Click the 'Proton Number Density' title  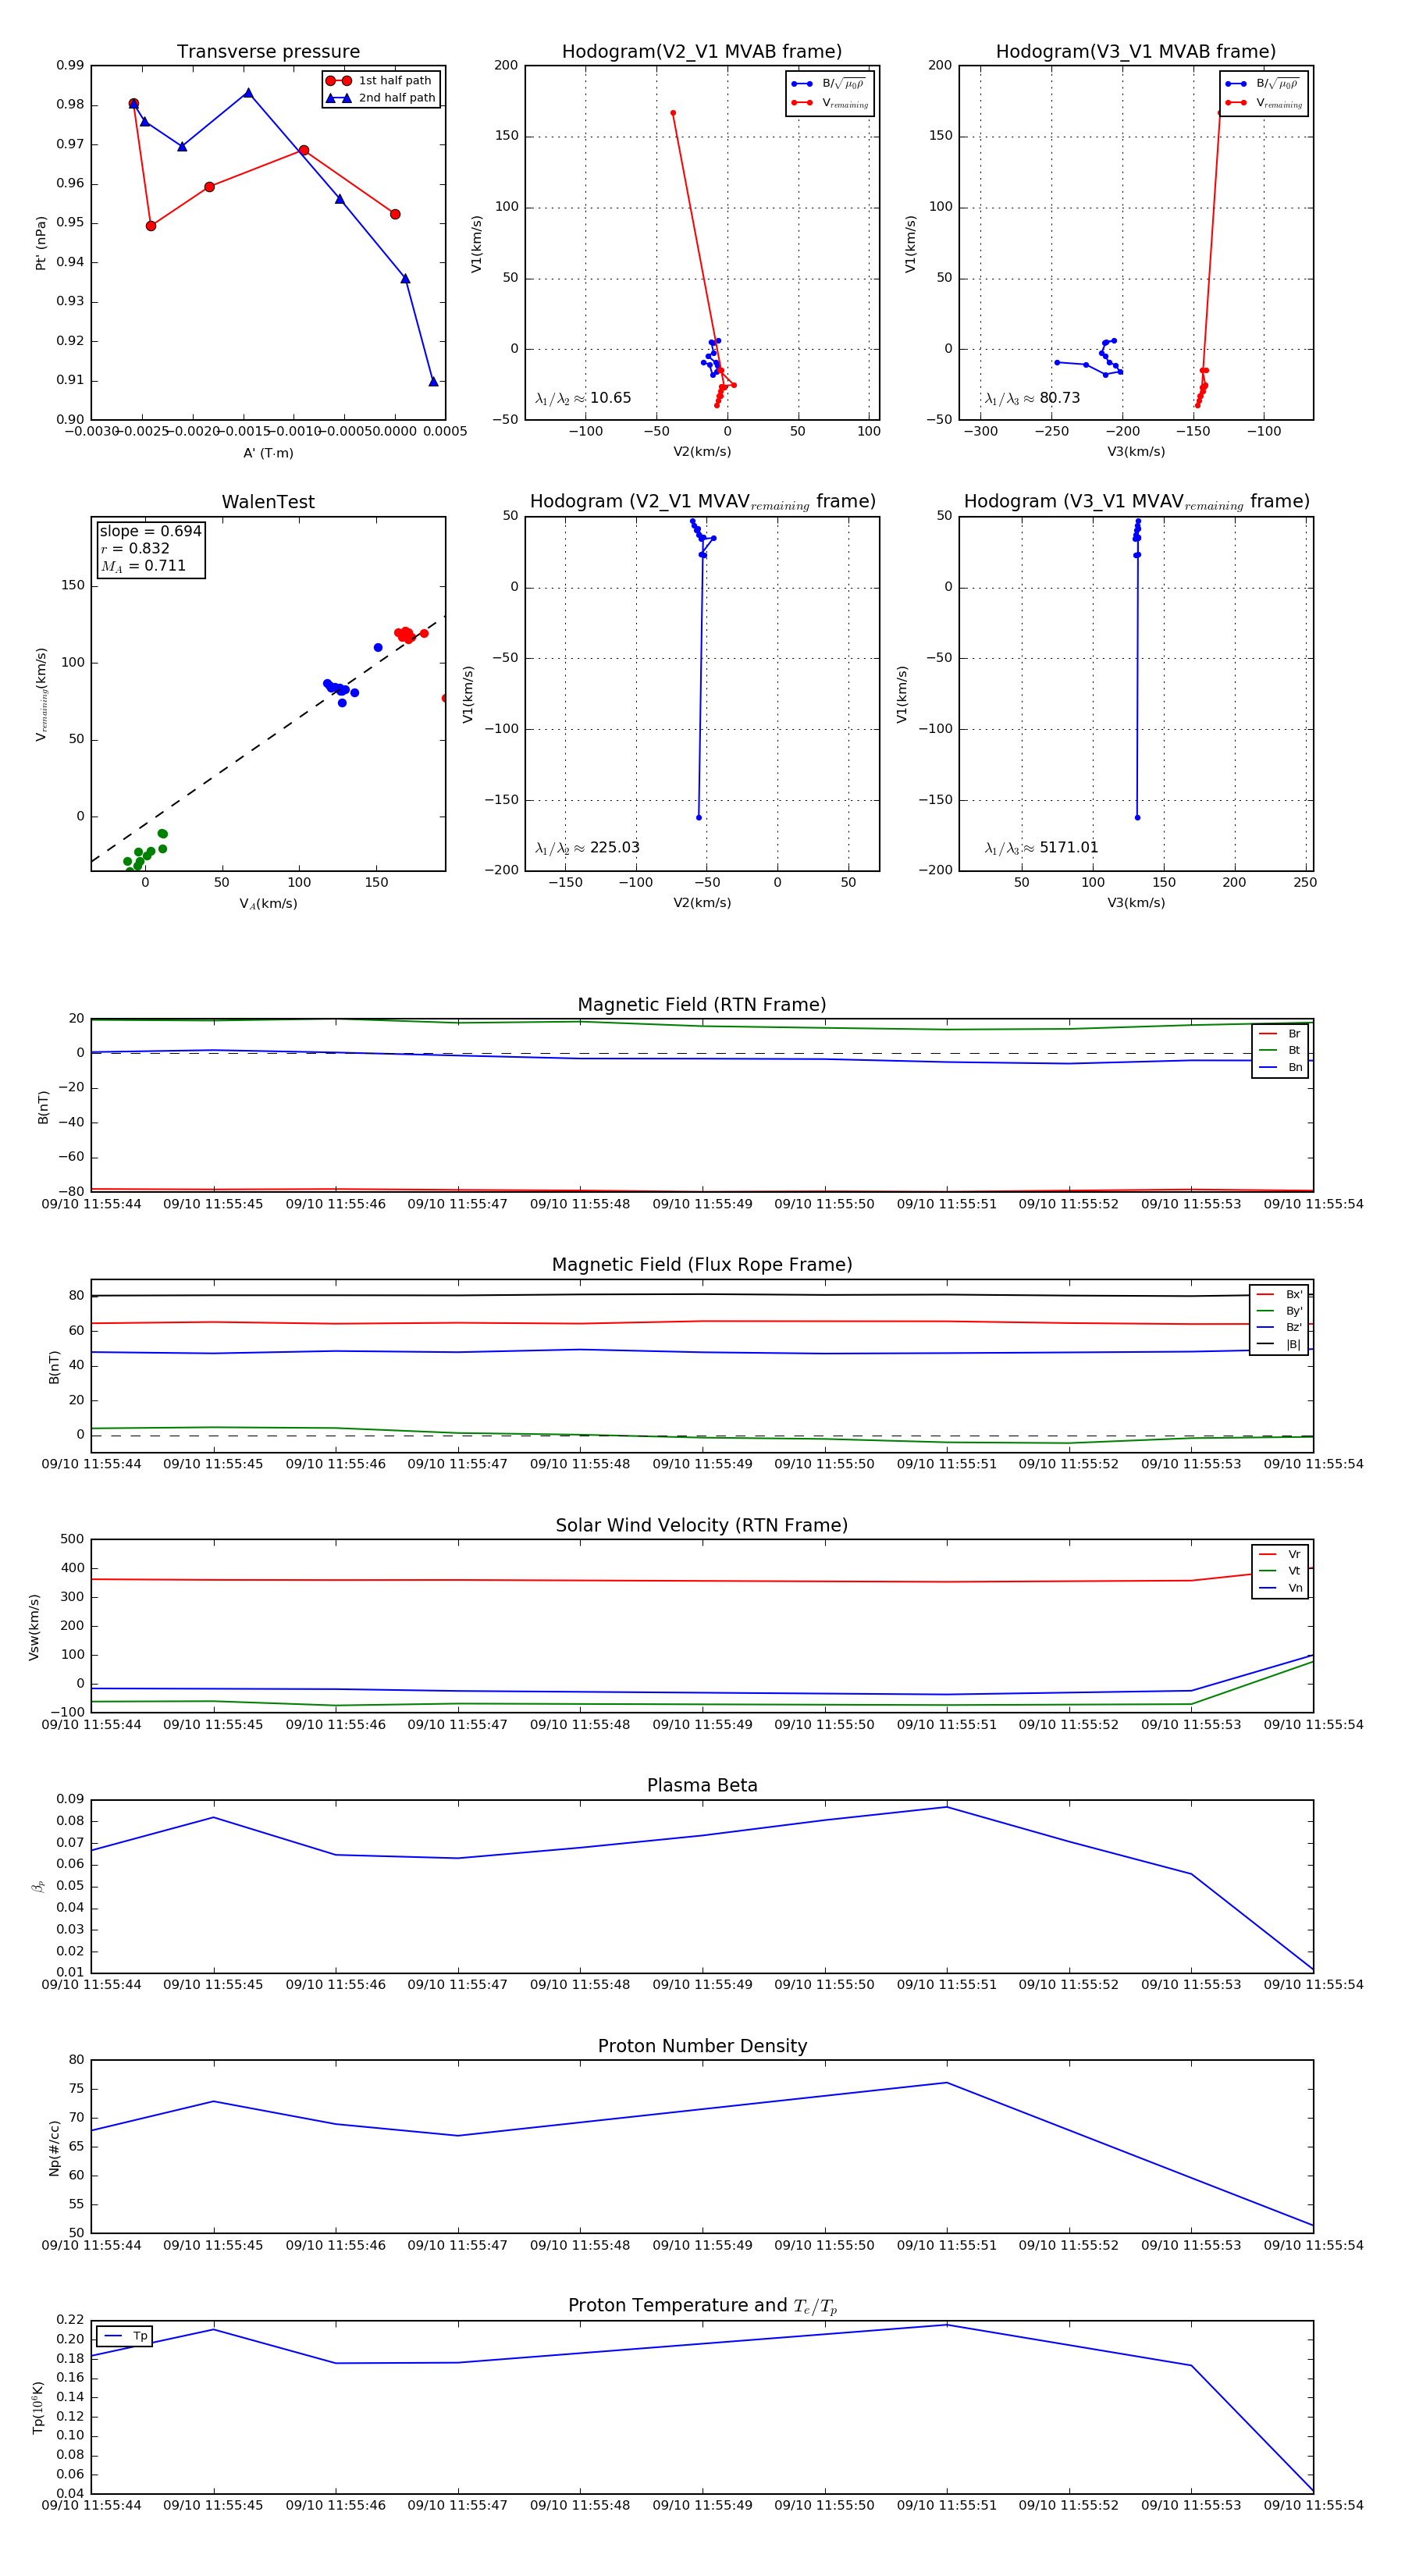point(702,2046)
